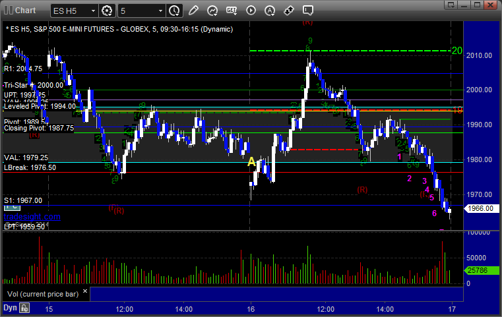Minimize the Chart window

click(464, 5)
